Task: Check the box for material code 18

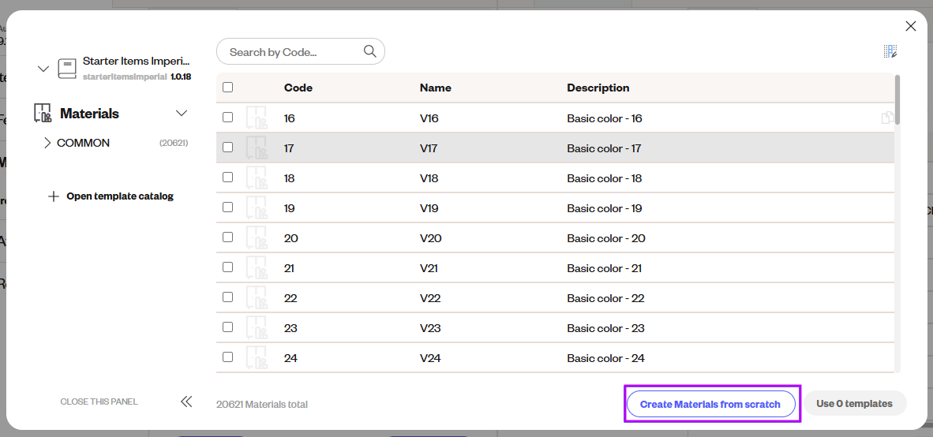Action: click(x=227, y=177)
